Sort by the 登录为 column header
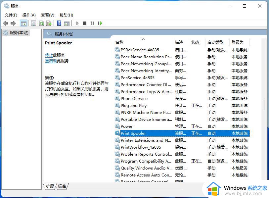The image size is (269, 198). [240, 42]
